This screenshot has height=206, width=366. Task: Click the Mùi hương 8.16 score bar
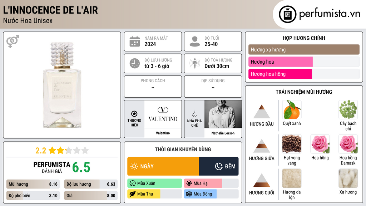[33, 184]
